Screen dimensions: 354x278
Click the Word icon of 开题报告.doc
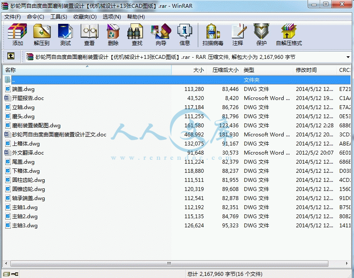tap(7, 98)
